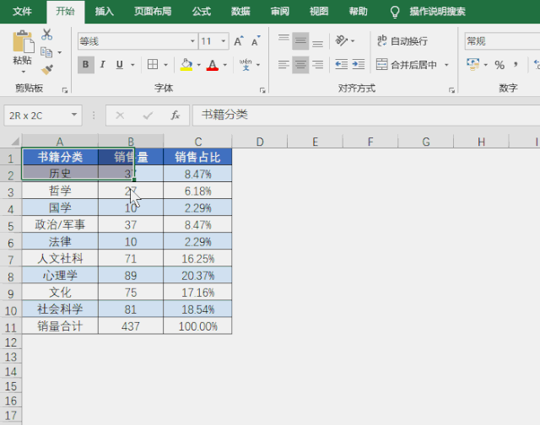Toggle middle vertical alignment
The height and width of the screenshot is (425, 540).
pos(300,41)
